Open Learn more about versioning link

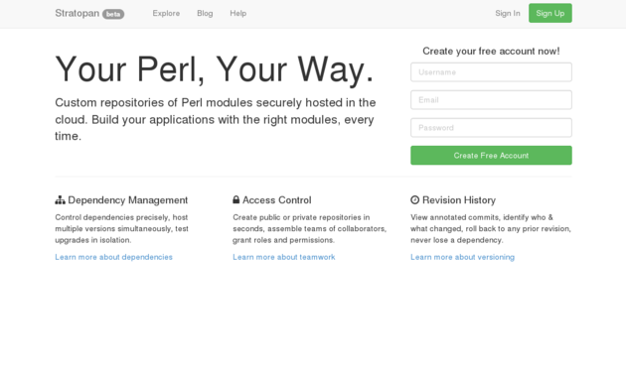click(x=462, y=257)
